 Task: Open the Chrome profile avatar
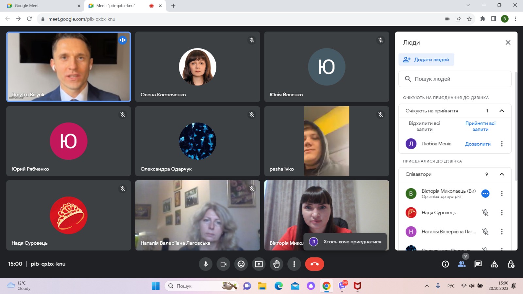click(x=505, y=19)
